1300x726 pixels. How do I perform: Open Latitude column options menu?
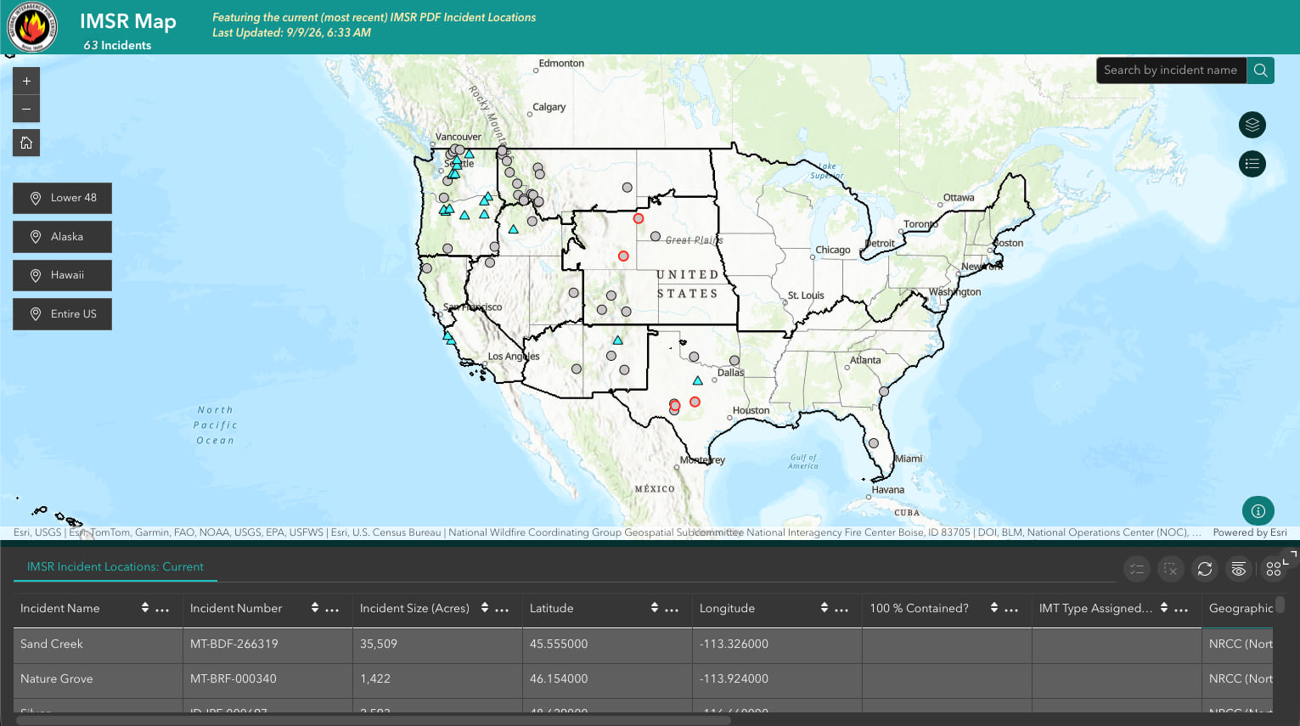pos(672,609)
